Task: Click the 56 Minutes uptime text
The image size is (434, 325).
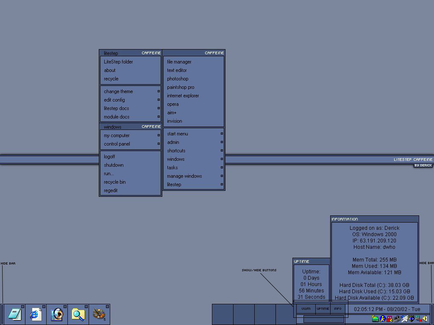Action: click(312, 290)
